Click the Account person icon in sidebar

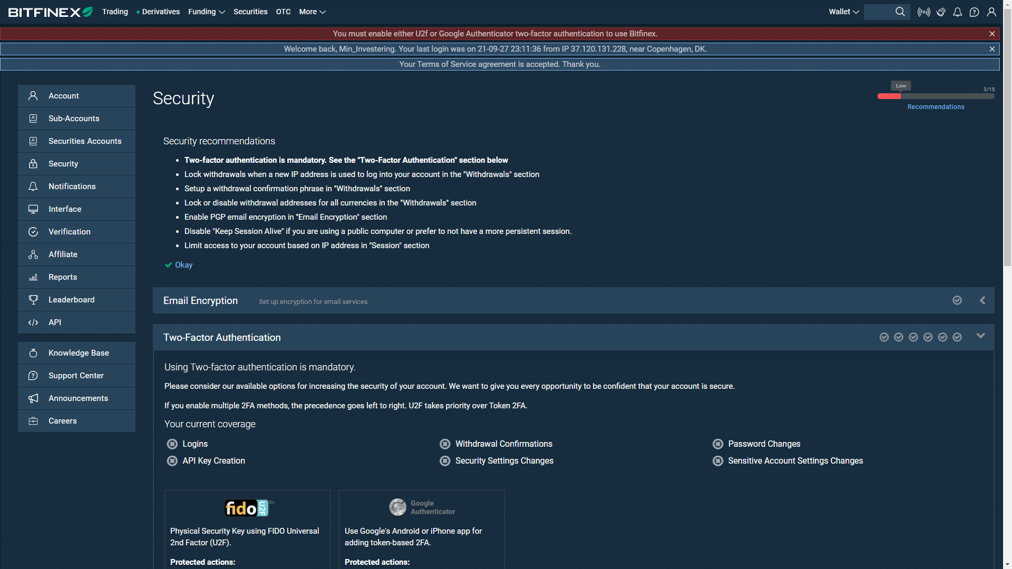point(33,96)
